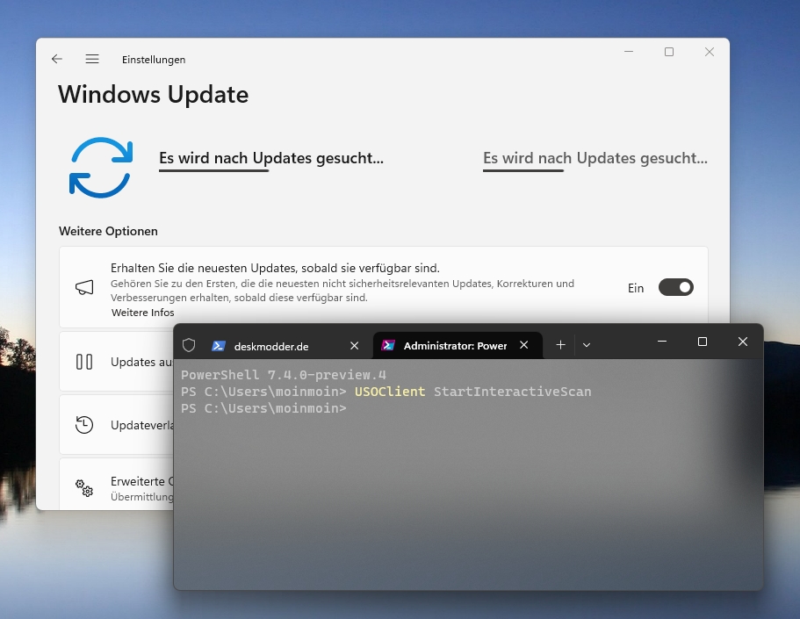
Task: Click the empty last PowerShell prompt line
Action: (x=263, y=408)
